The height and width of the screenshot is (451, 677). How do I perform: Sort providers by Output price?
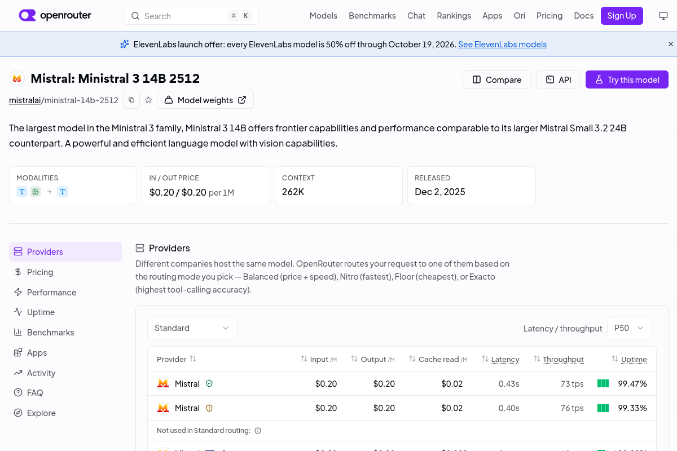[x=373, y=359]
